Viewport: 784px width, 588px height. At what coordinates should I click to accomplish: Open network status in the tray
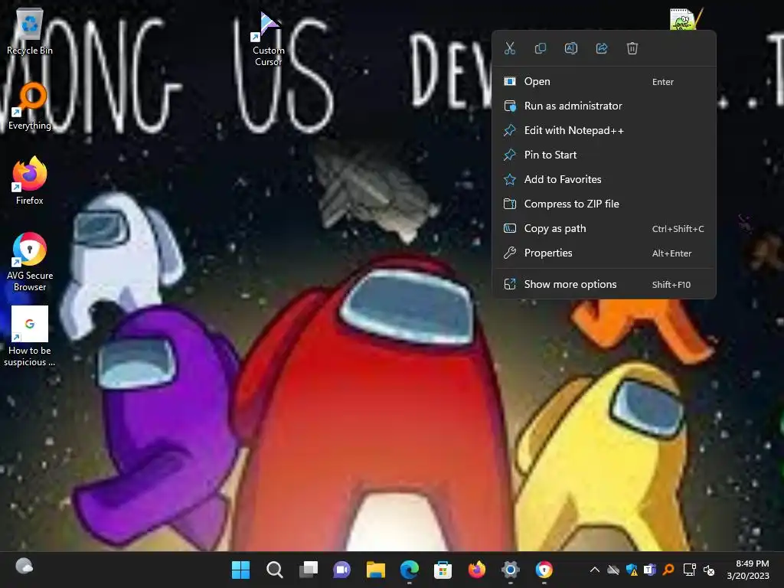coord(690,570)
